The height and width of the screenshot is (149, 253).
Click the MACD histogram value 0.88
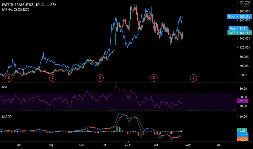click(x=242, y=131)
